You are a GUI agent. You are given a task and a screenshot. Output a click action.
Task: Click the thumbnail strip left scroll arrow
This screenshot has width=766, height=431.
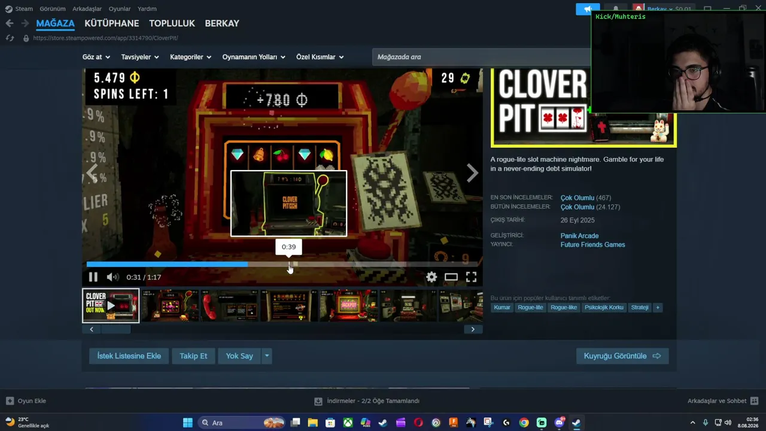(x=92, y=329)
